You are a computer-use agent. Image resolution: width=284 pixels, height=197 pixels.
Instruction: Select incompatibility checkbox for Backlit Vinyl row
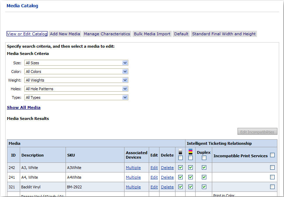click(272, 187)
